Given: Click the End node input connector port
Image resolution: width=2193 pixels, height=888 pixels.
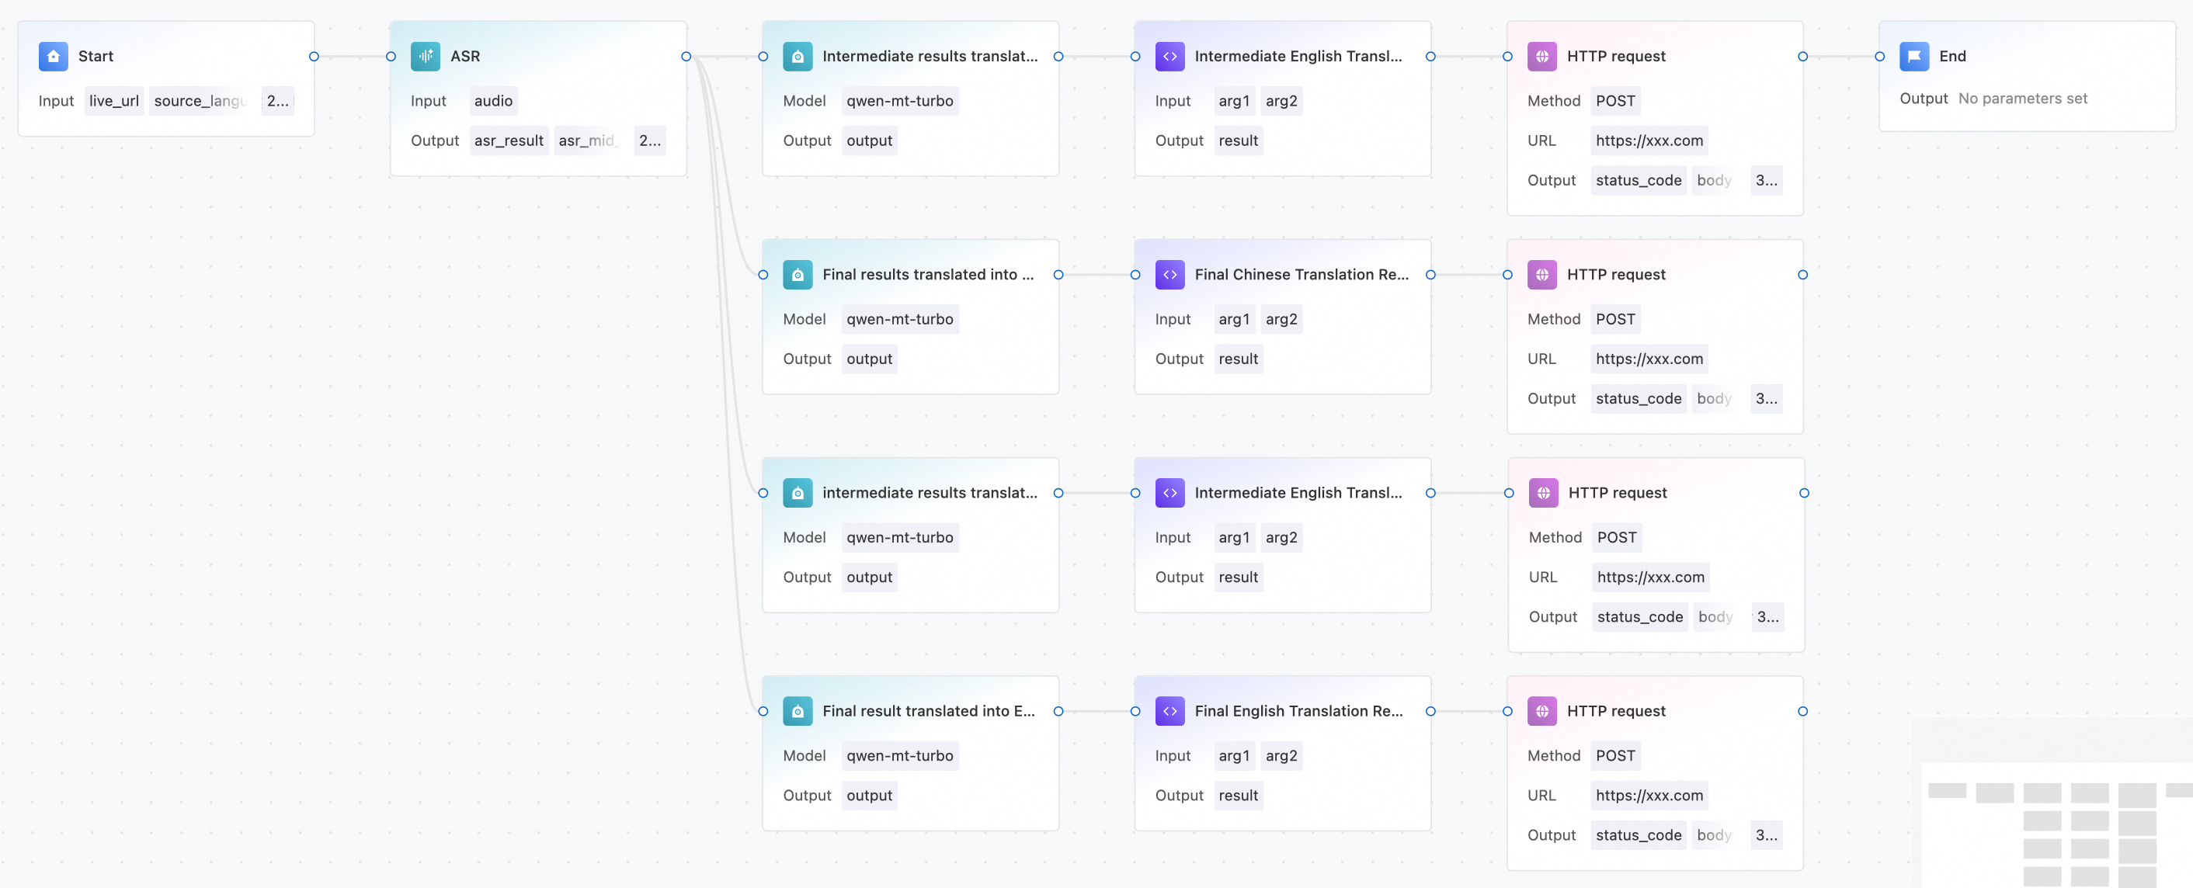Looking at the screenshot, I should [1880, 57].
